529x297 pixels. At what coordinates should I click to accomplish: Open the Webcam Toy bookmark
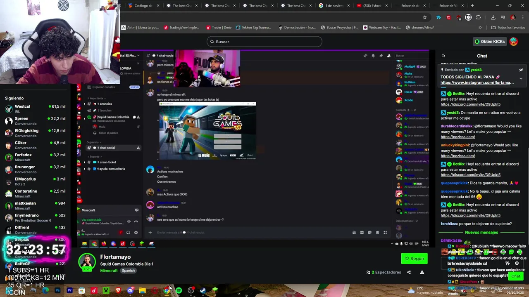(x=382, y=28)
